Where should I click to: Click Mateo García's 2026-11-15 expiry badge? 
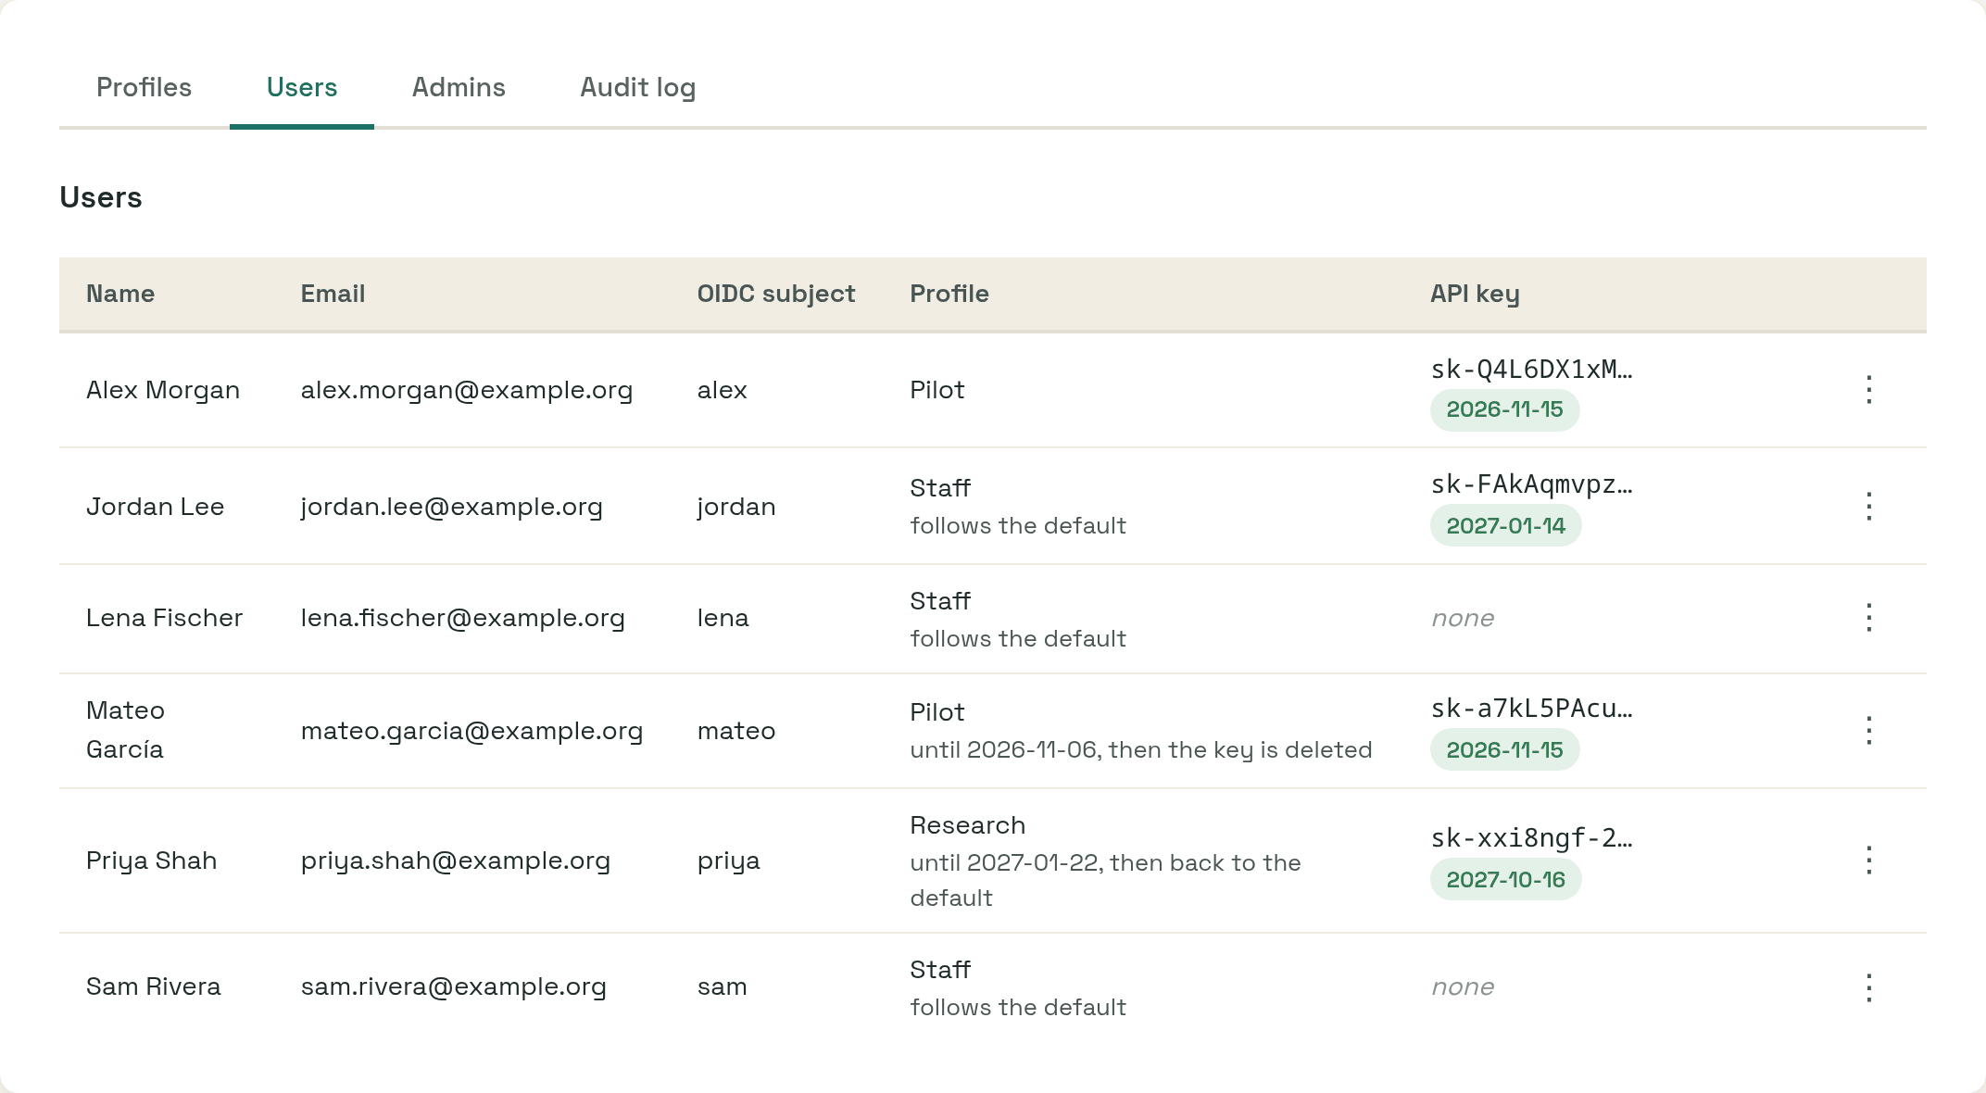(x=1504, y=750)
